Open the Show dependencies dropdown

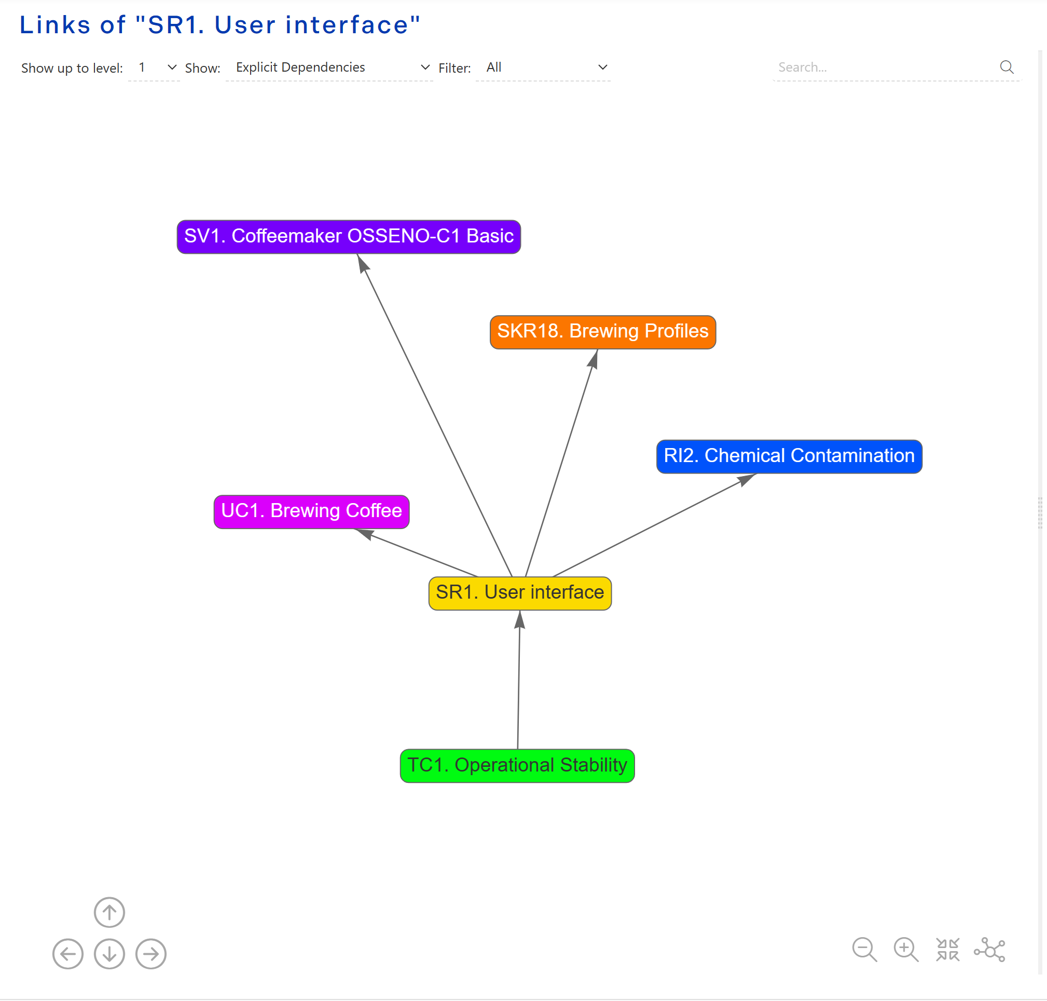424,66
